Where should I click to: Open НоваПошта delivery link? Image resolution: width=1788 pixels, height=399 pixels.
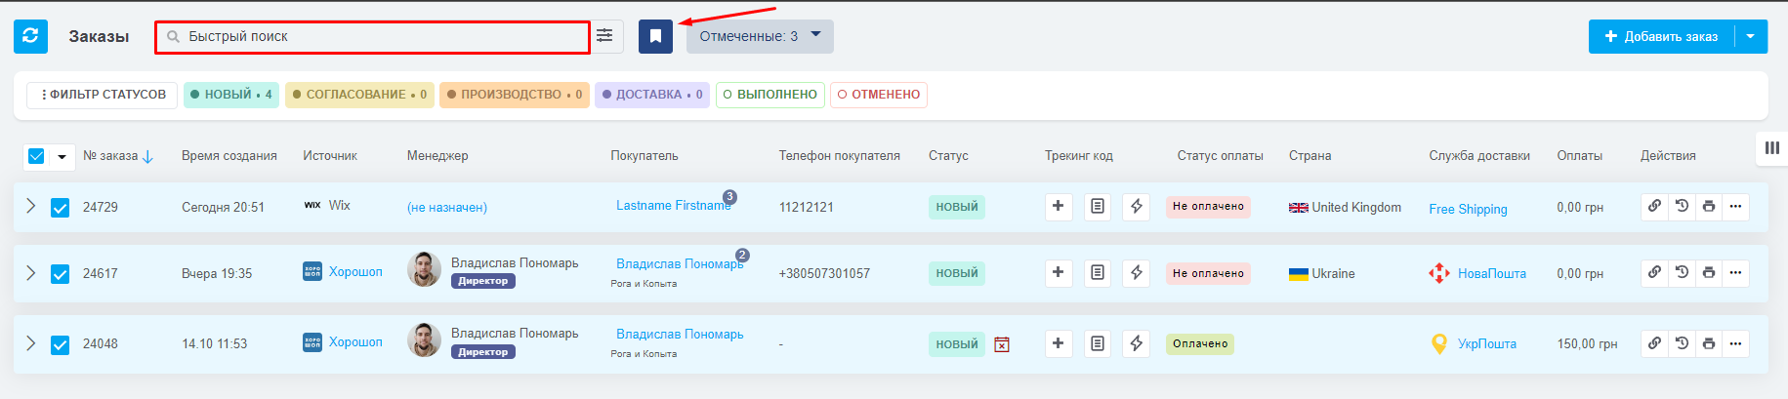tap(1492, 273)
